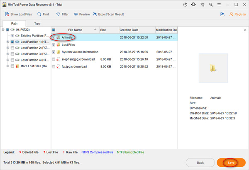This screenshot has width=249, height=170.
Task: Expand the More Lost Files node
Action: pos(7,66)
